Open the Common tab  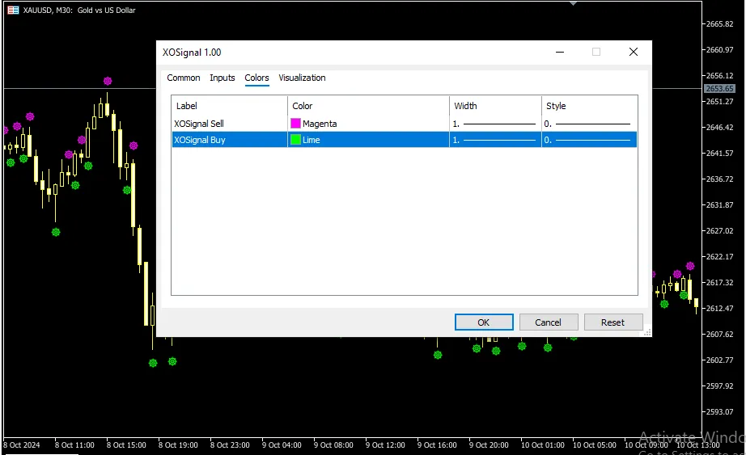[x=184, y=78]
